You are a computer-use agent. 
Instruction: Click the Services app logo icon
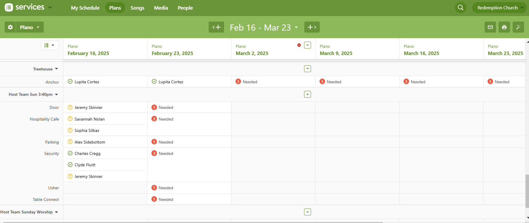[9, 7]
